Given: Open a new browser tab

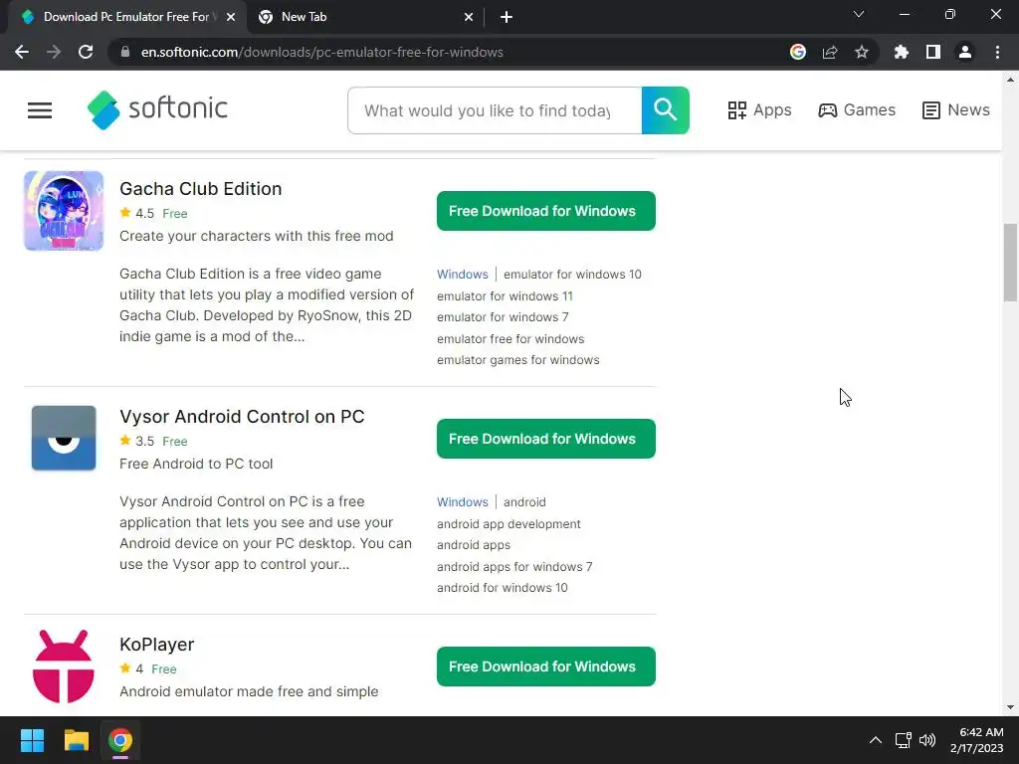Looking at the screenshot, I should 507,17.
